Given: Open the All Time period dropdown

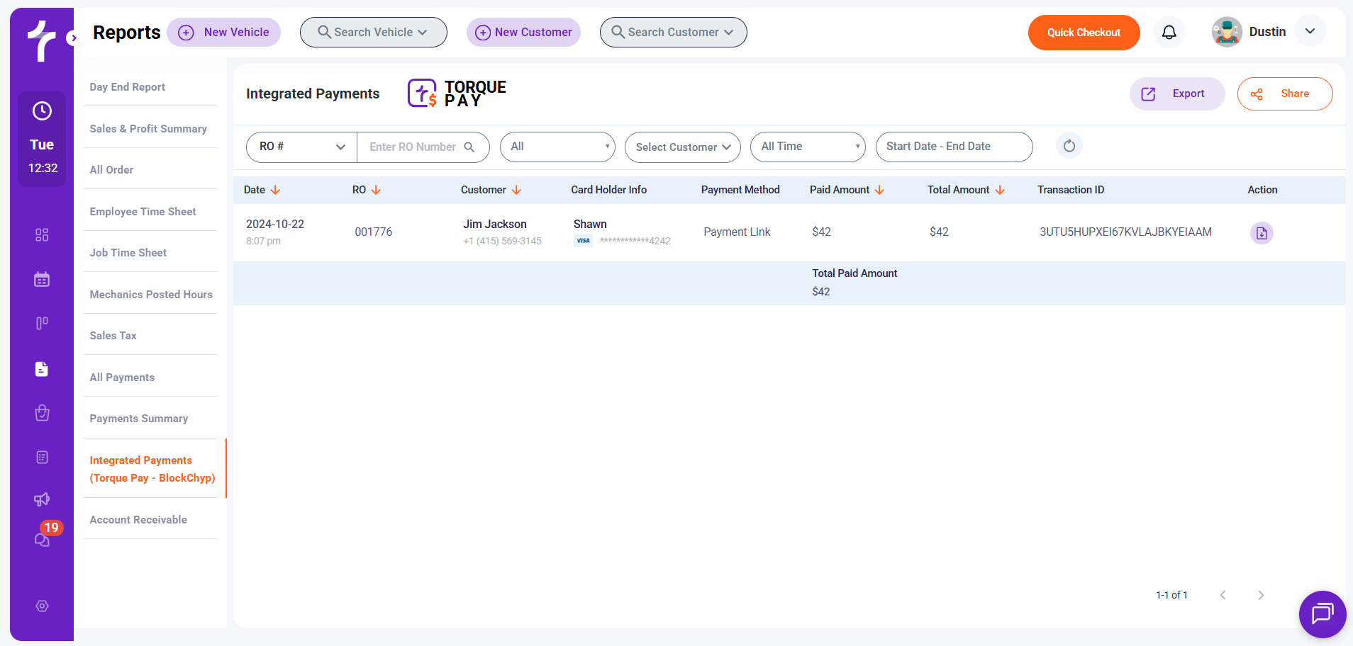Looking at the screenshot, I should [x=808, y=147].
